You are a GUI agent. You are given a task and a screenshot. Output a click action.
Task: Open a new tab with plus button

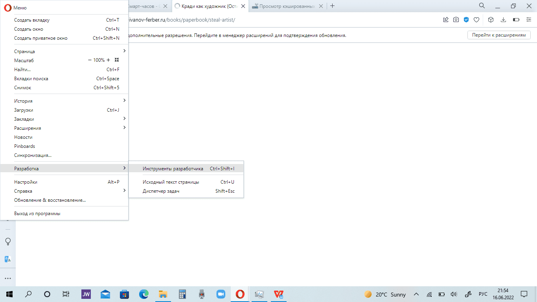pyautogui.click(x=333, y=6)
